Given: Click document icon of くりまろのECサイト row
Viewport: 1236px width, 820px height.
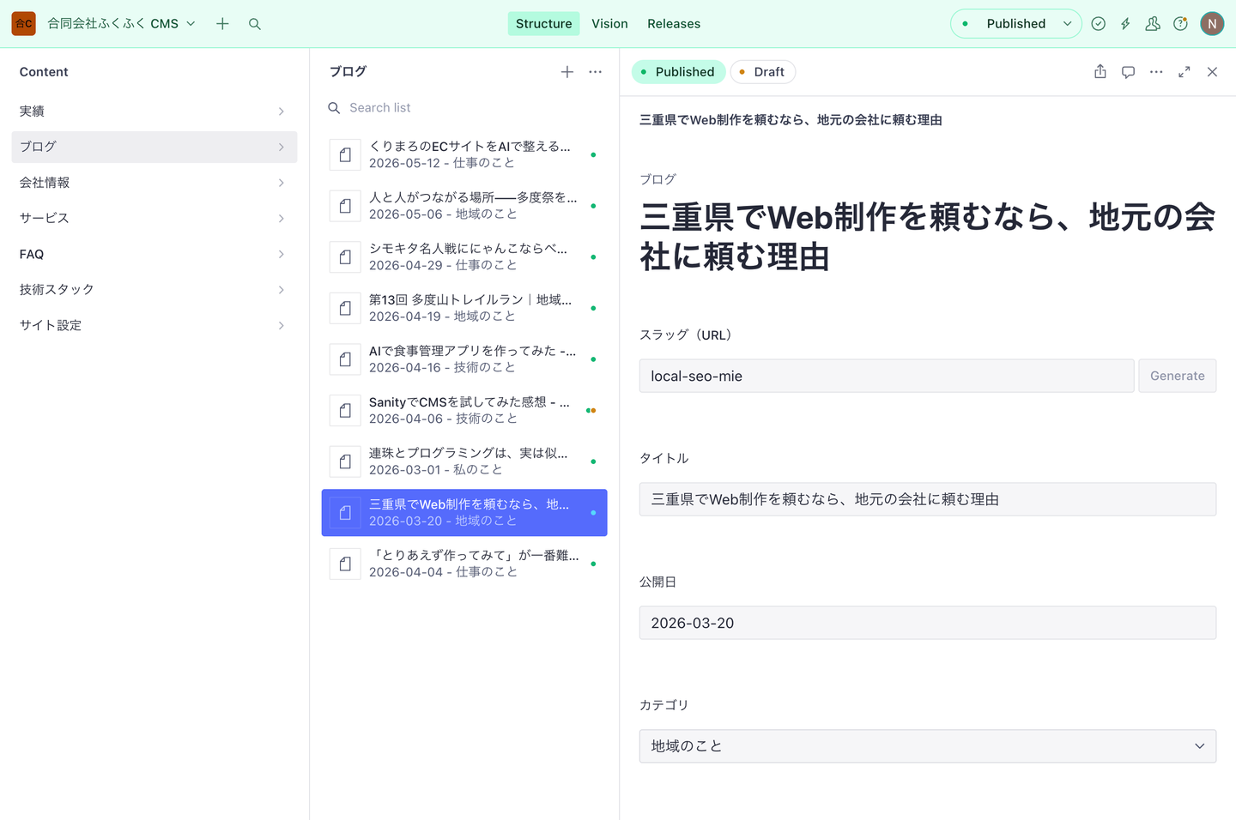Looking at the screenshot, I should (x=345, y=154).
